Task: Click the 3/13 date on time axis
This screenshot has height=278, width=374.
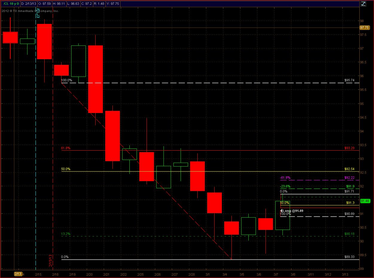Action: tap(345, 274)
